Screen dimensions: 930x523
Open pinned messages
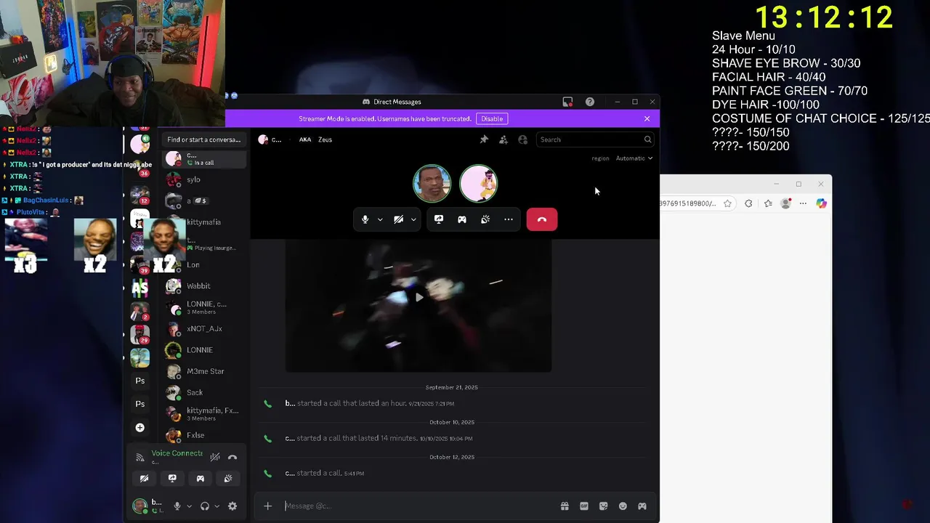click(x=484, y=139)
